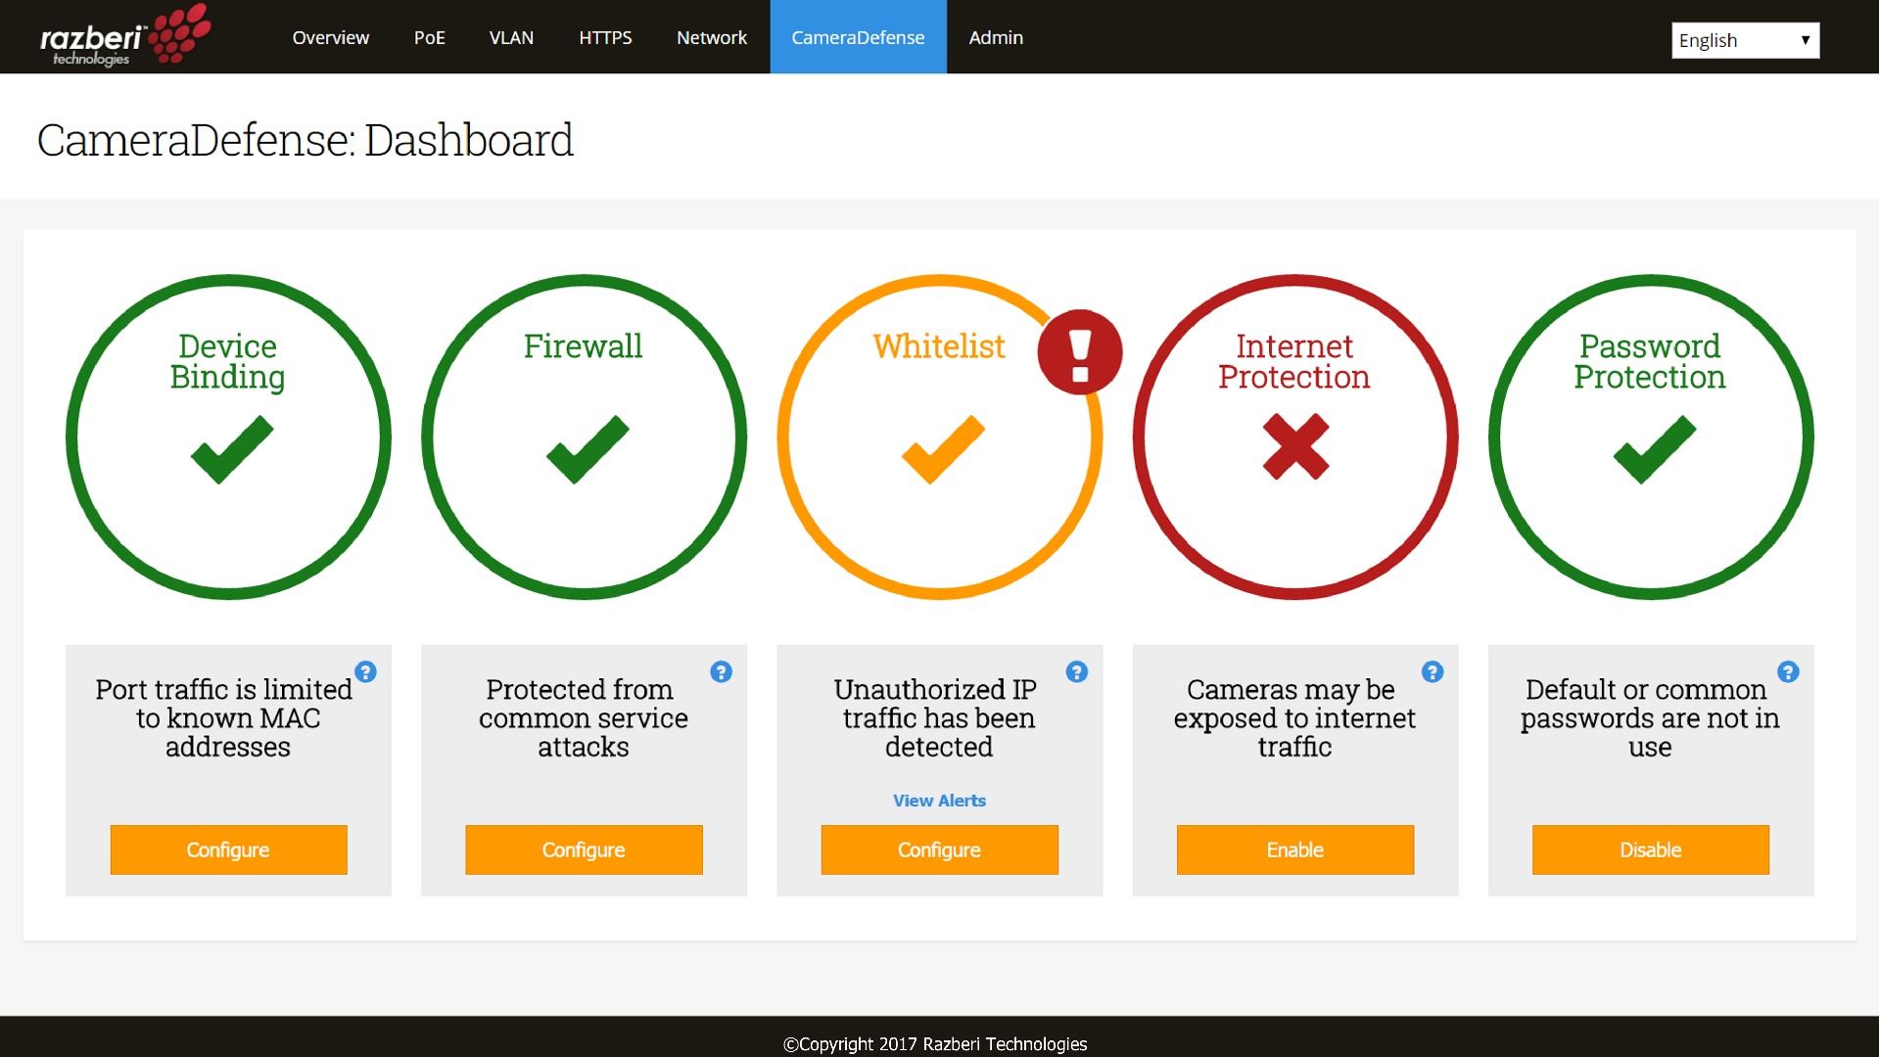Viewport: 1880px width, 1057px height.
Task: Configure the Firewall settings
Action: coord(584,850)
